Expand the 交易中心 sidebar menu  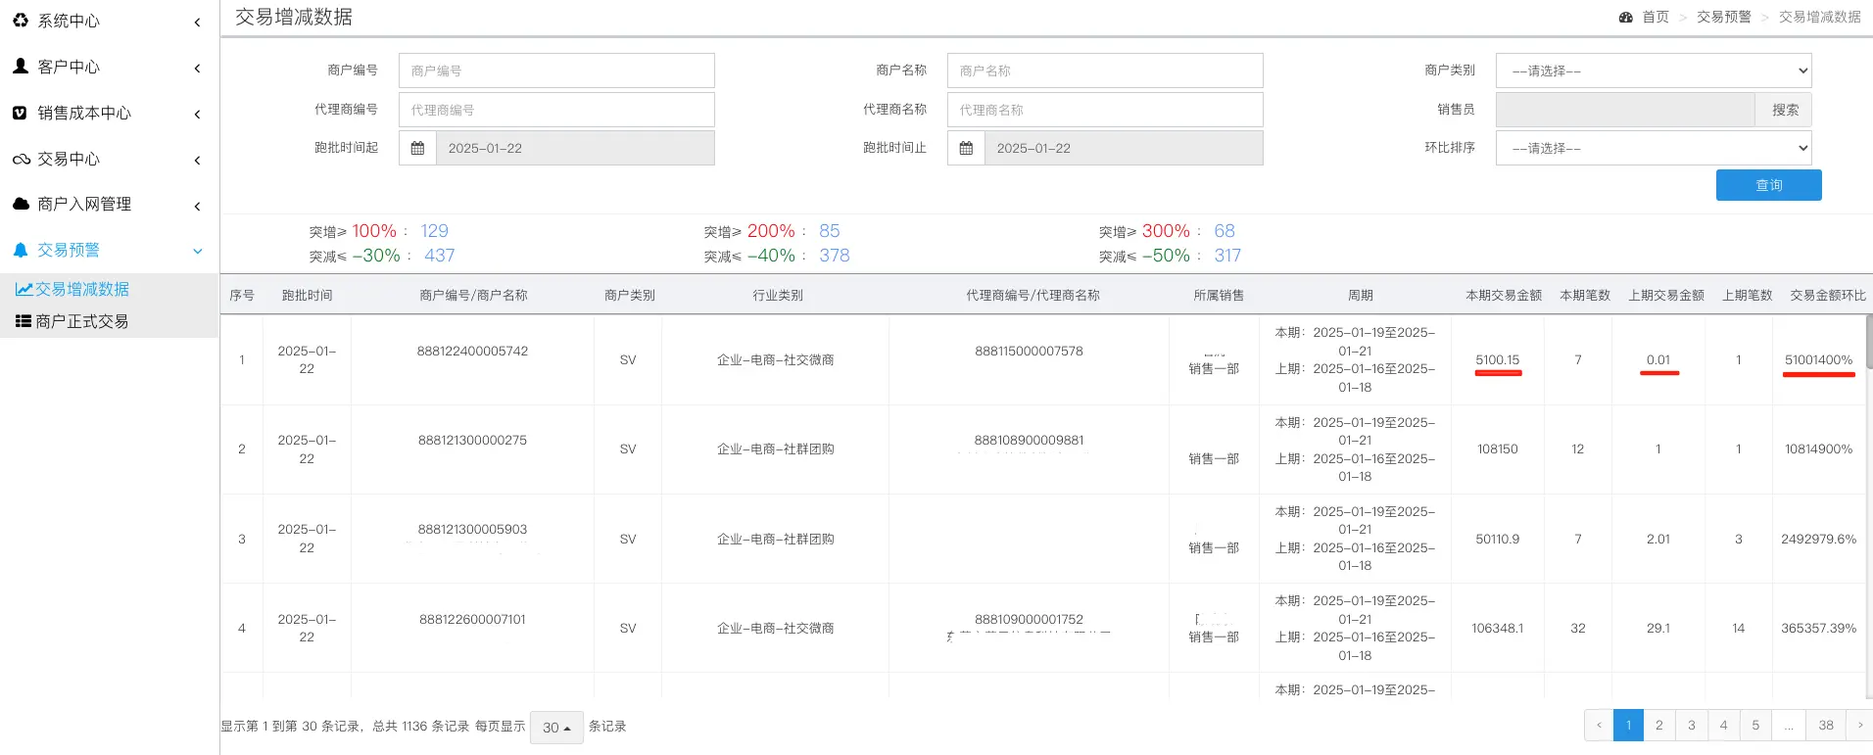pyautogui.click(x=108, y=159)
